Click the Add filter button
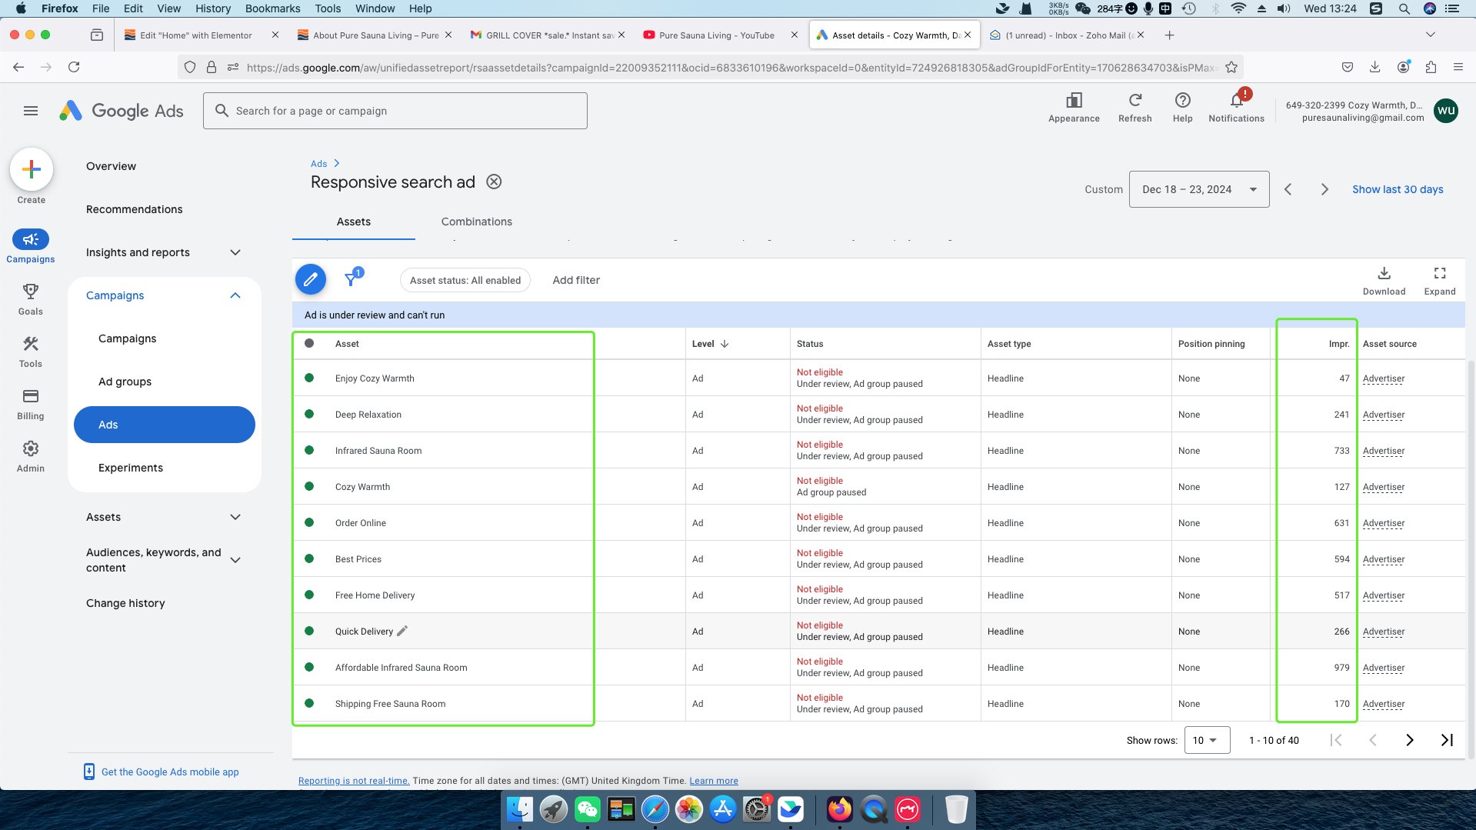This screenshot has height=830, width=1476. (x=575, y=280)
